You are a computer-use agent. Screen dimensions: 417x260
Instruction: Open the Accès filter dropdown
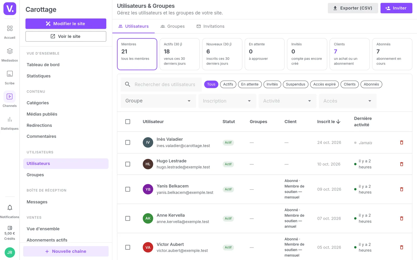tap(348, 101)
